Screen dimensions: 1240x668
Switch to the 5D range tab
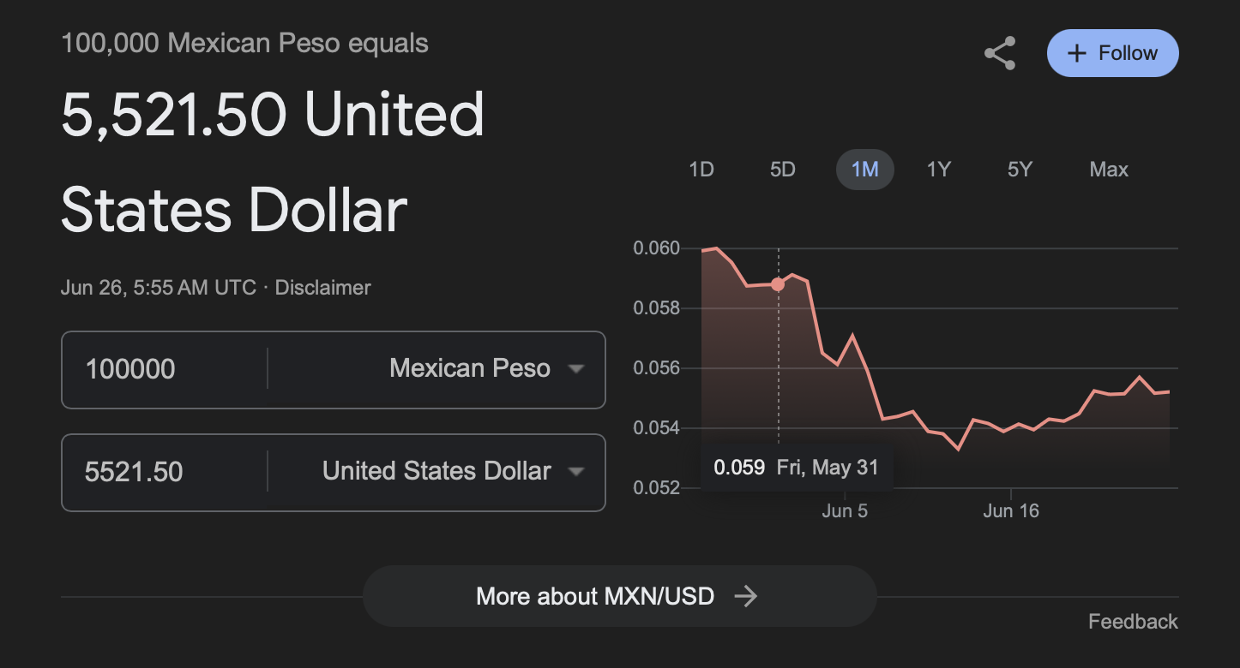[x=782, y=170]
